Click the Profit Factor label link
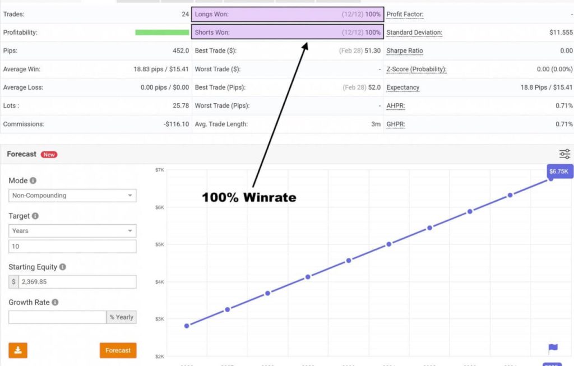The width and height of the screenshot is (574, 366). pos(405,14)
